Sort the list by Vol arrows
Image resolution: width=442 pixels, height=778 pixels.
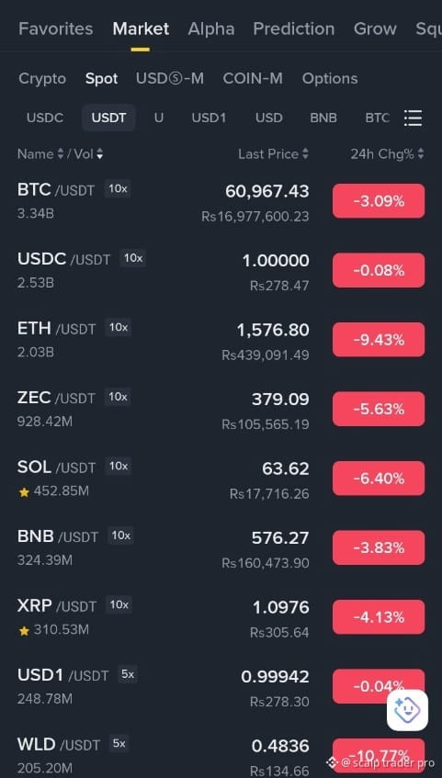(x=100, y=154)
